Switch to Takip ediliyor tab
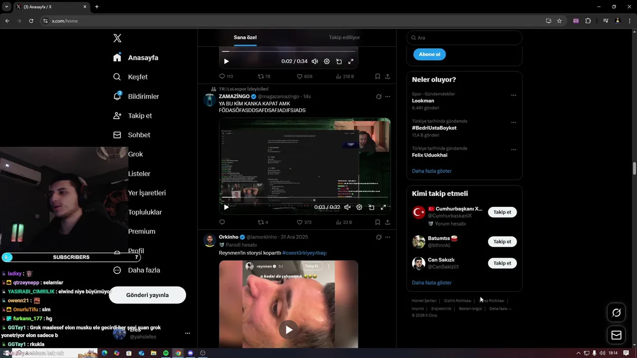 pos(344,37)
